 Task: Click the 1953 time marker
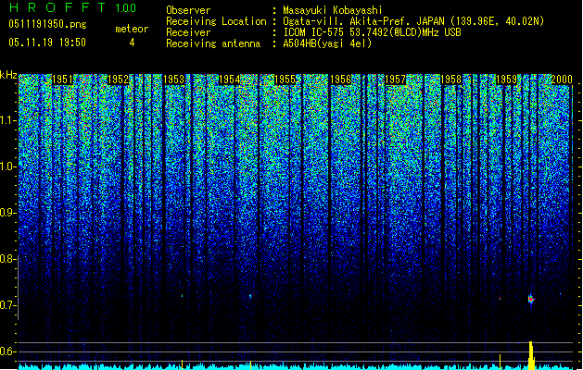[x=173, y=80]
